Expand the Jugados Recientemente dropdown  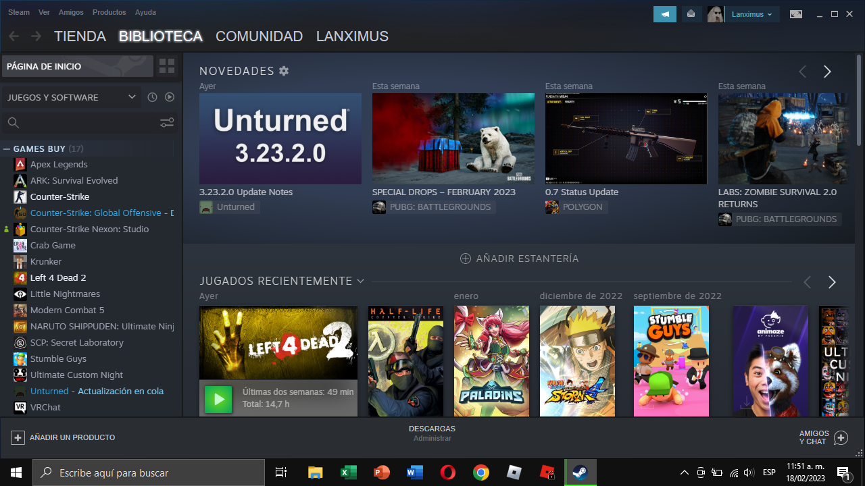click(360, 281)
